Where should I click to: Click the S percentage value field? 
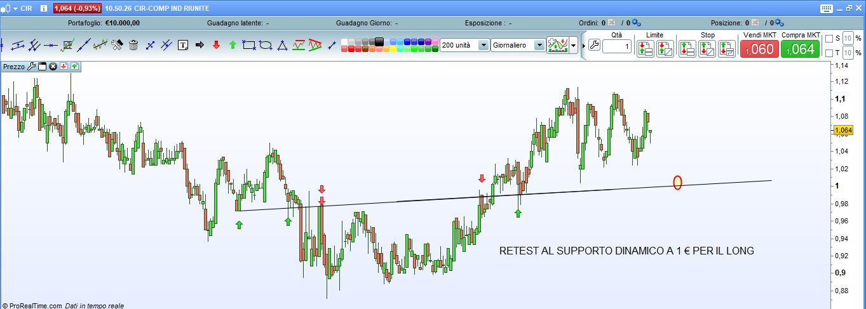(x=847, y=38)
